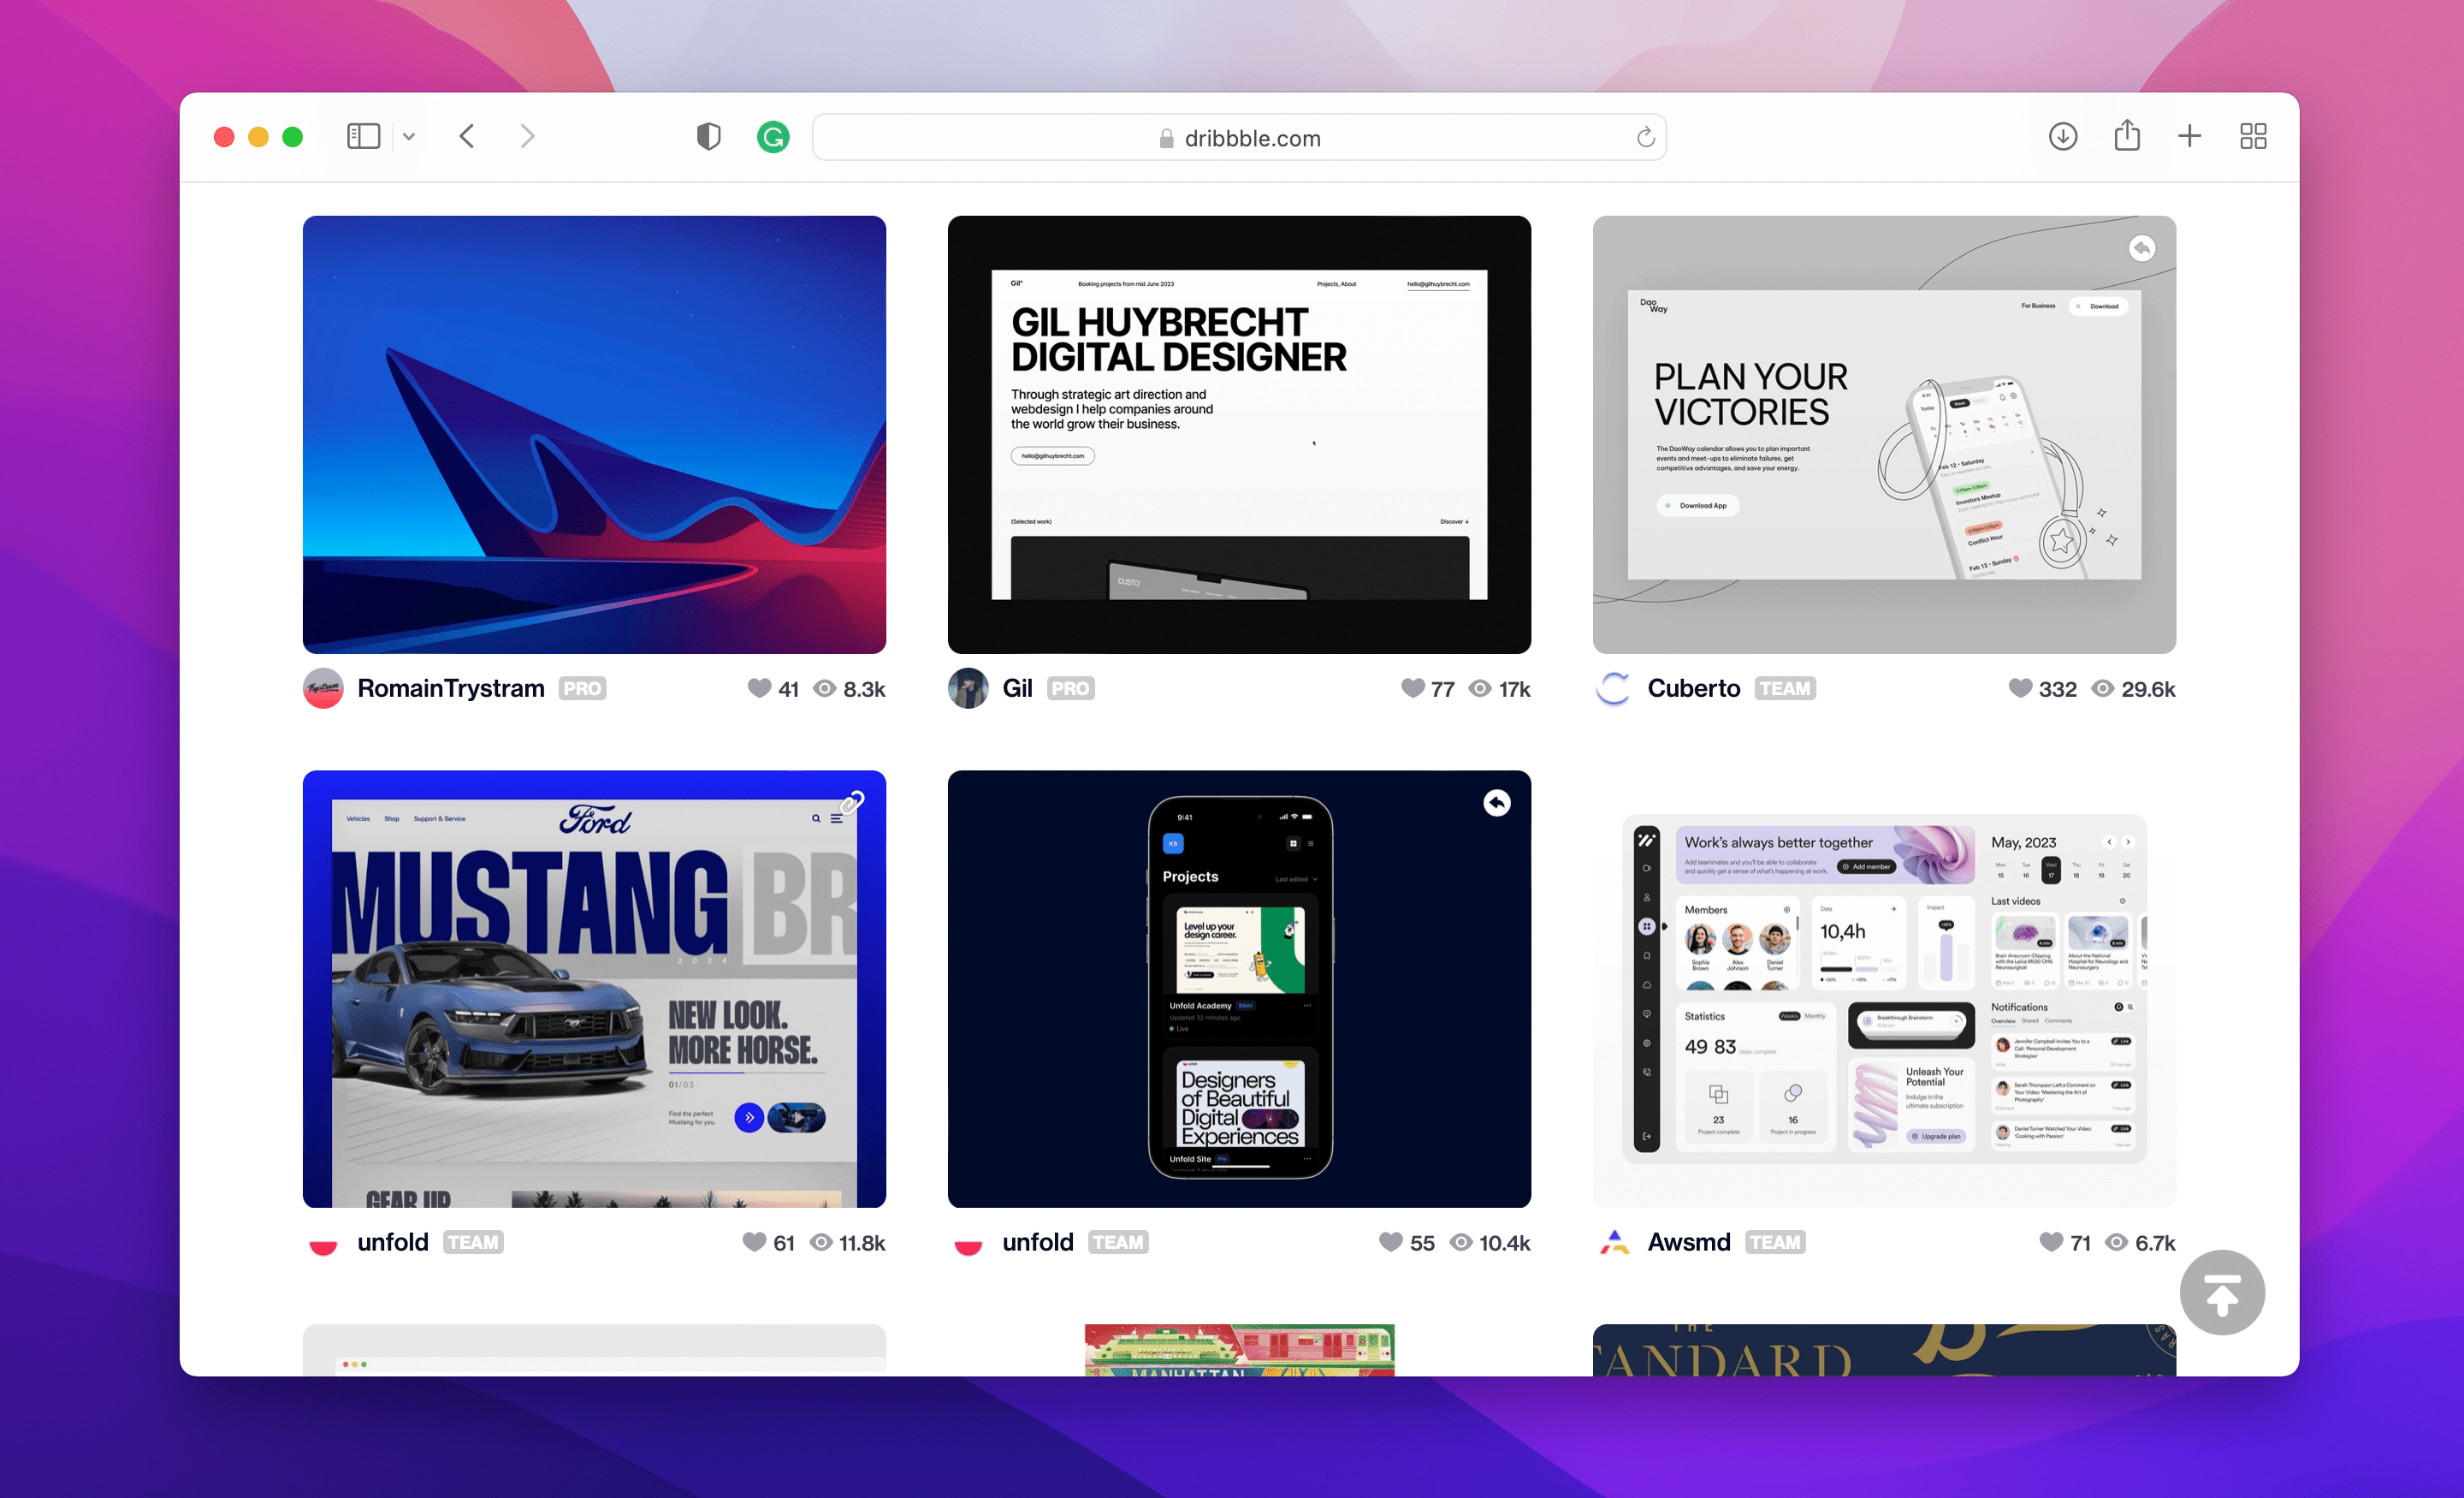This screenshot has width=2464, height=1498.
Task: Click the privacy shield icon
Action: coord(708,136)
